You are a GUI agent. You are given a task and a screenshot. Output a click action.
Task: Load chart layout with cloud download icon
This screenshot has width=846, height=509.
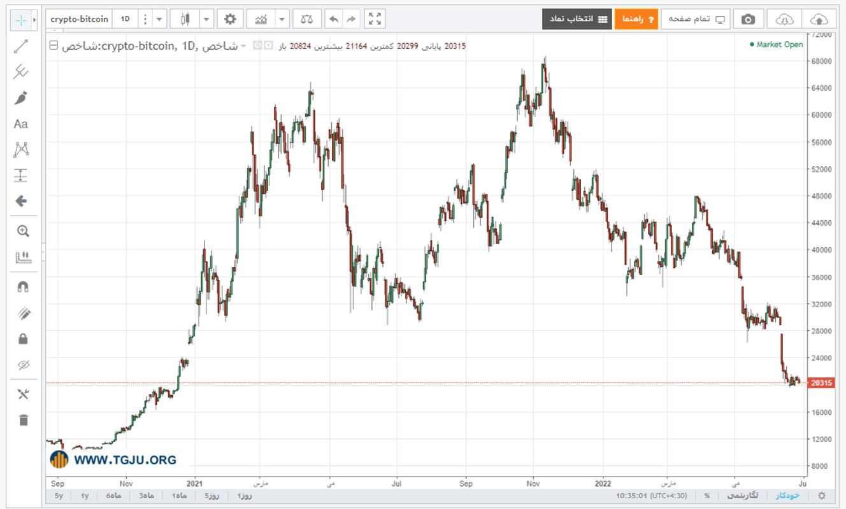tap(785, 19)
